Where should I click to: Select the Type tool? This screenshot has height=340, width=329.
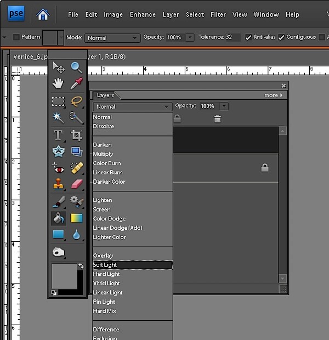pos(58,135)
